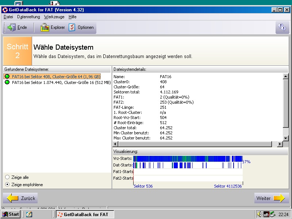Open the Windows Start button
Screen dimensions: 292x219
point(11,214)
